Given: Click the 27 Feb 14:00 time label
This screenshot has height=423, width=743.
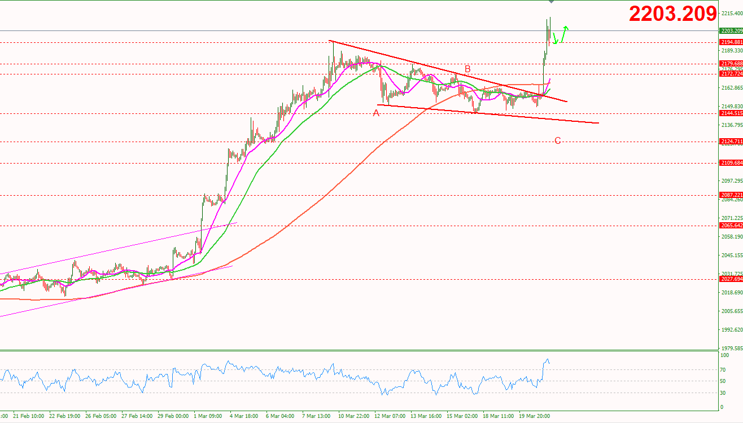Looking at the screenshot, I should click(137, 416).
